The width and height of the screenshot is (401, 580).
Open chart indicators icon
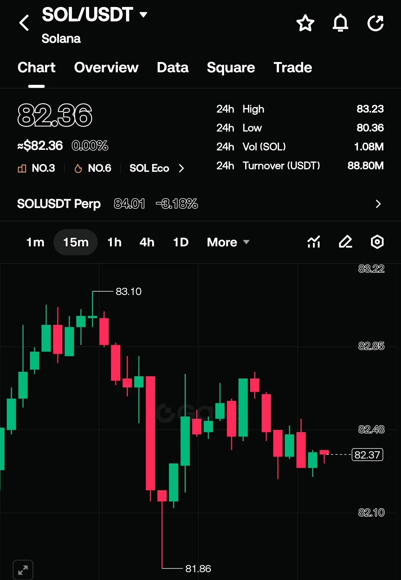tap(314, 242)
